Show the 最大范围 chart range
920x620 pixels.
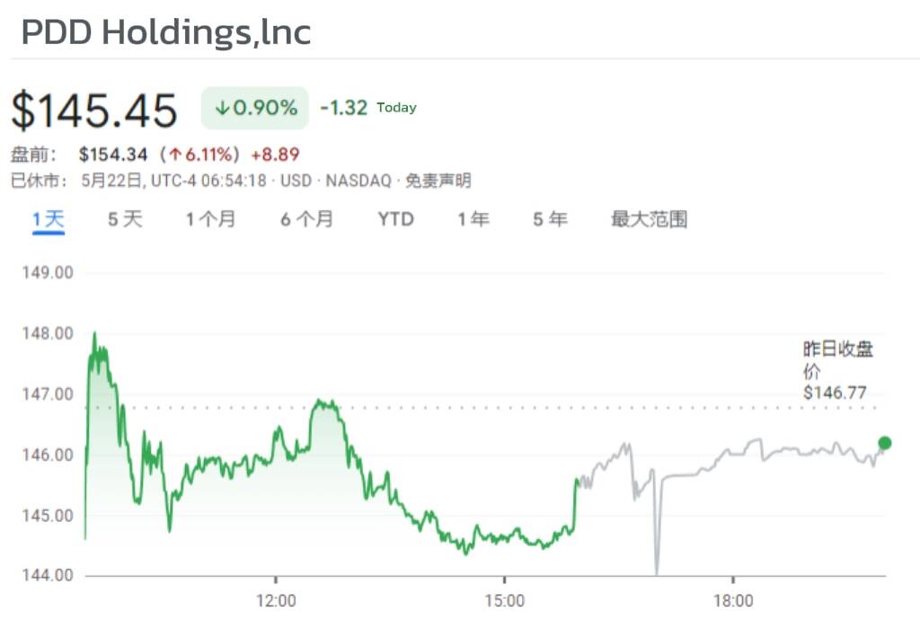(x=650, y=219)
